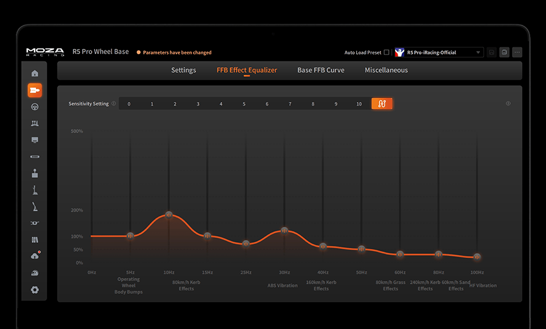
Task: Set sensitivity setting to 5
Action: point(244,104)
